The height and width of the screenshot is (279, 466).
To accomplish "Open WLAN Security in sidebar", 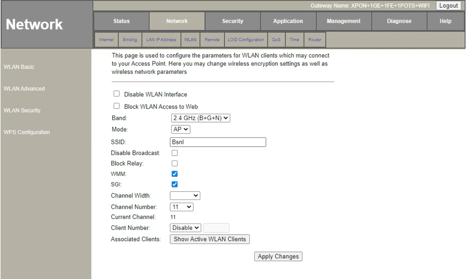I will point(22,110).
